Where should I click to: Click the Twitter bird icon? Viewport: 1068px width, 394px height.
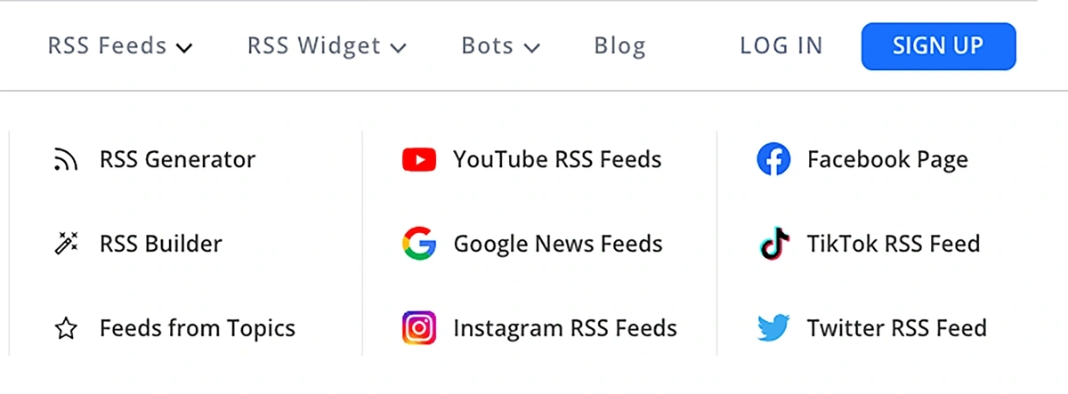click(773, 328)
